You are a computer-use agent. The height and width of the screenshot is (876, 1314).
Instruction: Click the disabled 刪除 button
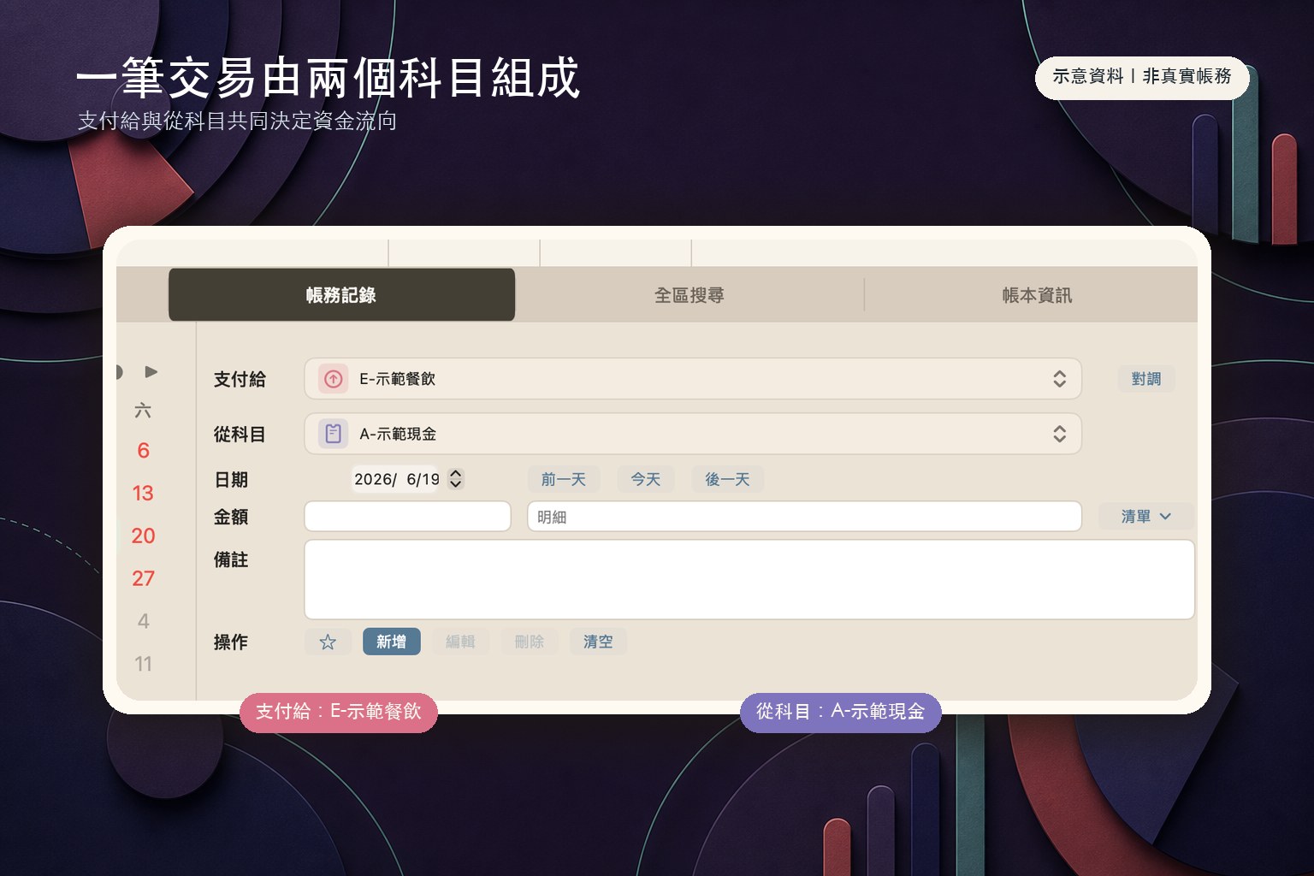530,642
